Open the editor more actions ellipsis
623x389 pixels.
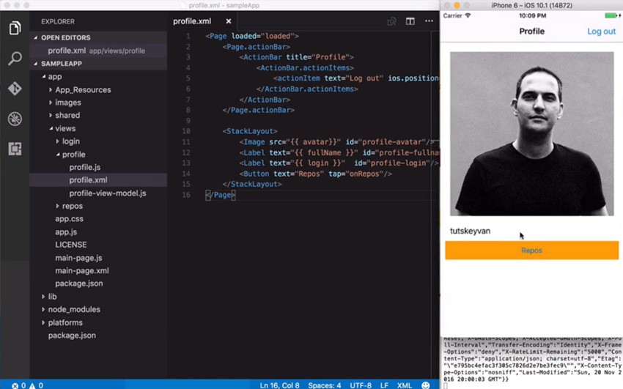tap(429, 21)
